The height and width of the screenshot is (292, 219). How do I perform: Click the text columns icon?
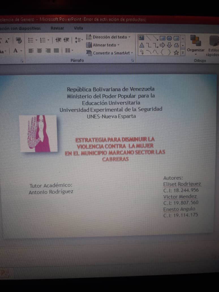point(68,50)
